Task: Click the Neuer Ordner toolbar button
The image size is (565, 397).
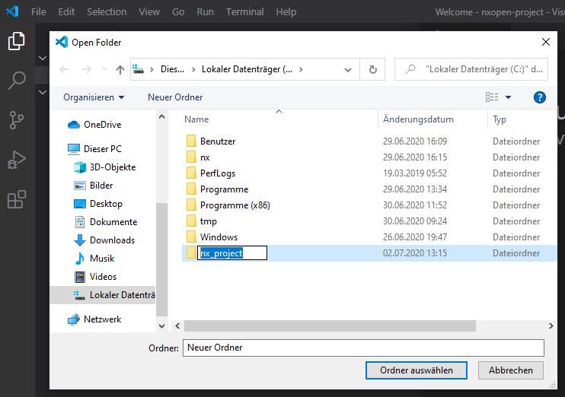Action: click(x=175, y=97)
